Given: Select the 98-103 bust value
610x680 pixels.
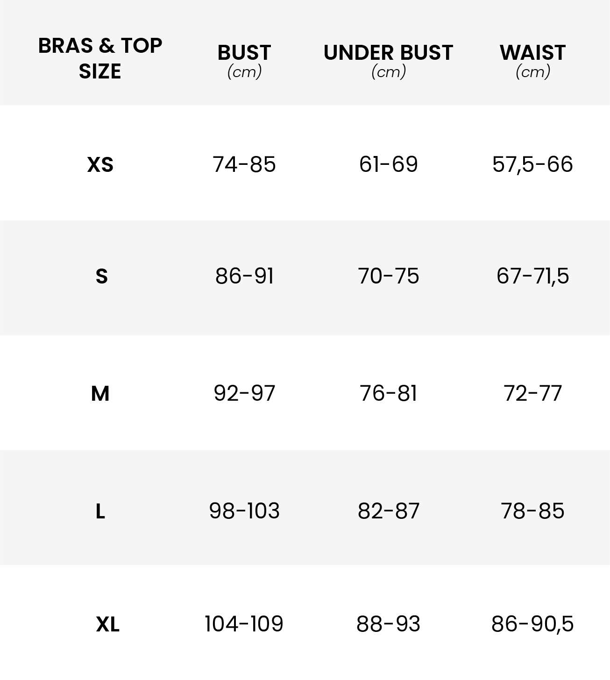Looking at the screenshot, I should (x=244, y=511).
